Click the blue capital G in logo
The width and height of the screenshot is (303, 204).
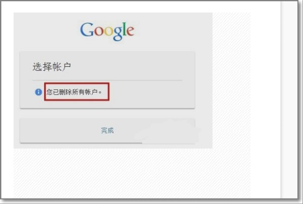pyautogui.click(x=87, y=30)
